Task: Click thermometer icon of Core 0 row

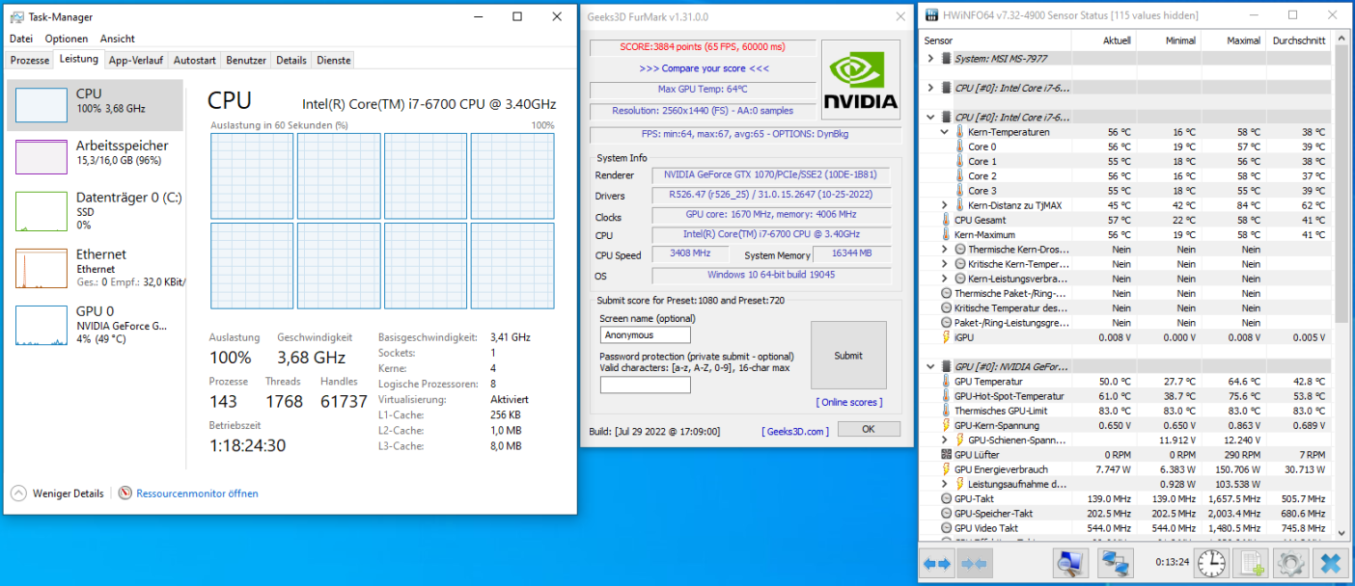Action: point(960,147)
